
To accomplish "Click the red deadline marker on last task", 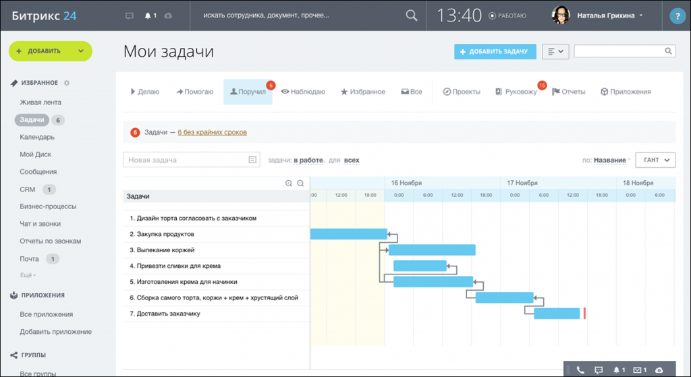I will click(x=584, y=313).
